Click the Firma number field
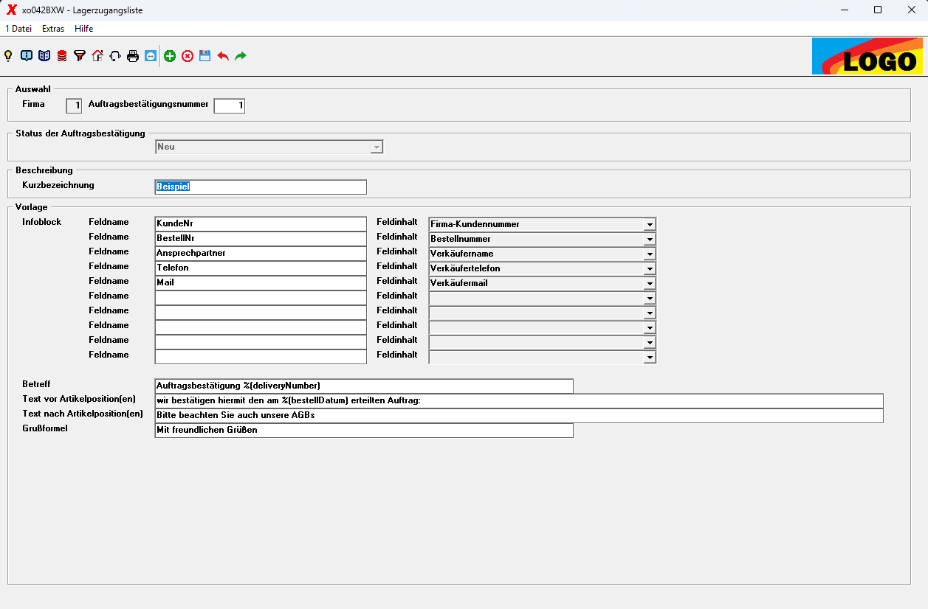The image size is (928, 609). point(74,106)
